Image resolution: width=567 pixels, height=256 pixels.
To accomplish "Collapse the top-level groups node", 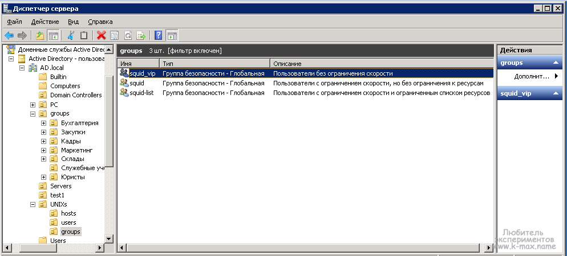I will tap(33, 114).
